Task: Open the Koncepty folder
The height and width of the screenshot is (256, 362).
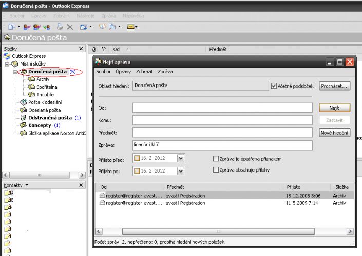Action: 40,125
